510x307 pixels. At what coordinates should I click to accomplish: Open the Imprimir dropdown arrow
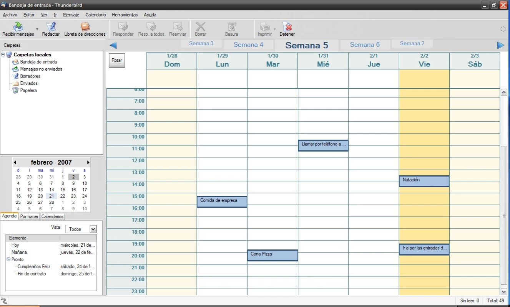[274, 29]
